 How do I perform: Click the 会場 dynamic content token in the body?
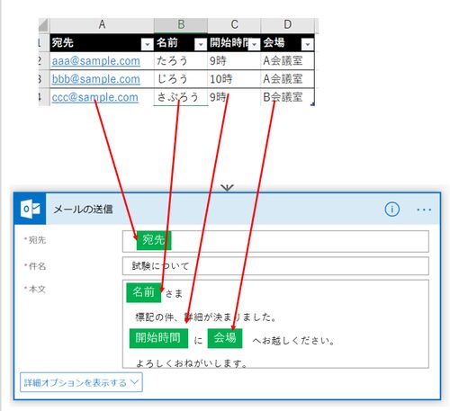coord(225,338)
